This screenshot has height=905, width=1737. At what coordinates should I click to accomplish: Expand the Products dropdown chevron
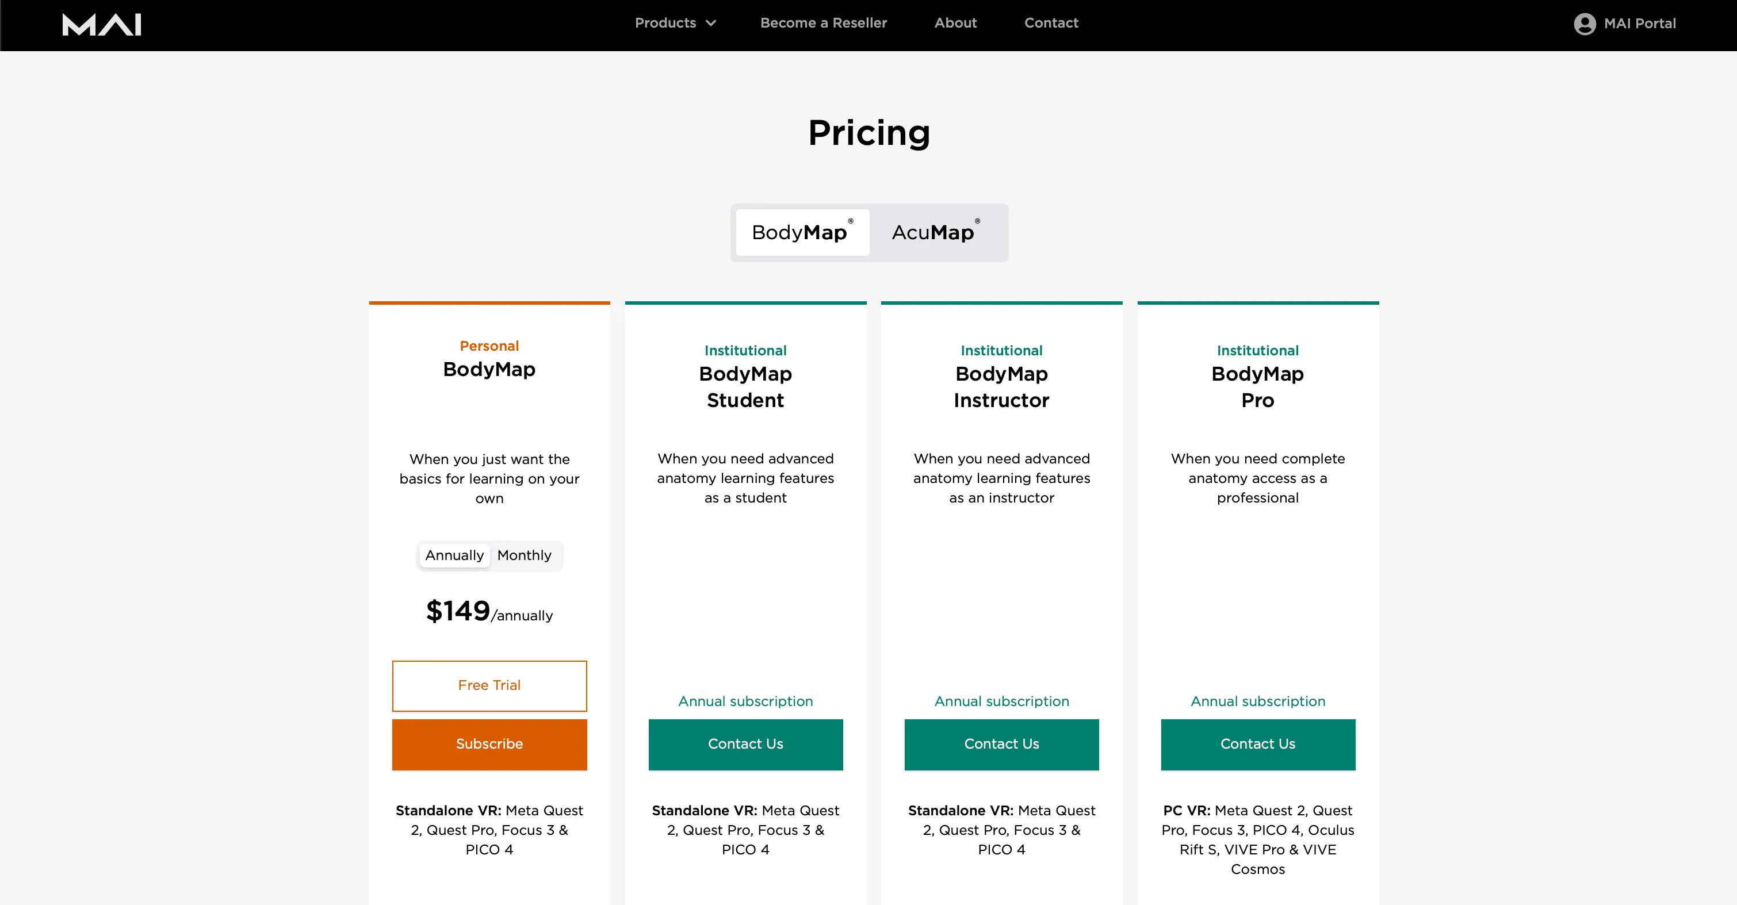coord(711,24)
